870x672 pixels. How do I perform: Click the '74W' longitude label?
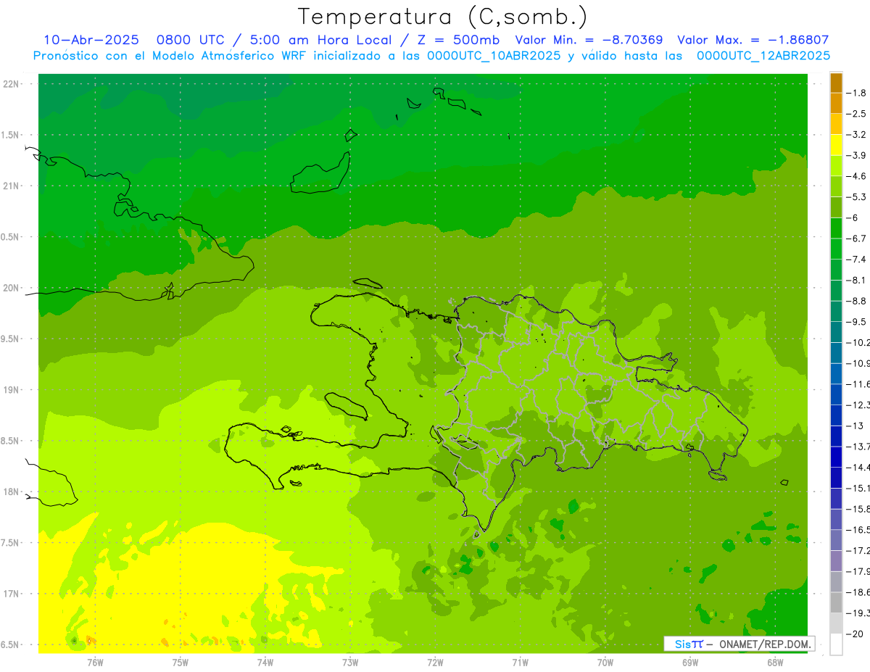point(265,663)
